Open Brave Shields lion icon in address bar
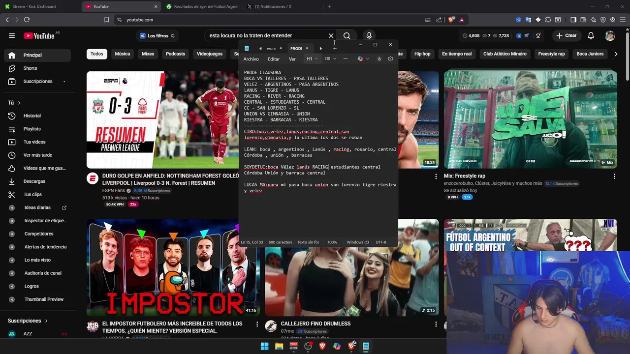Image resolution: width=630 pixels, height=354 pixels. (x=451, y=20)
